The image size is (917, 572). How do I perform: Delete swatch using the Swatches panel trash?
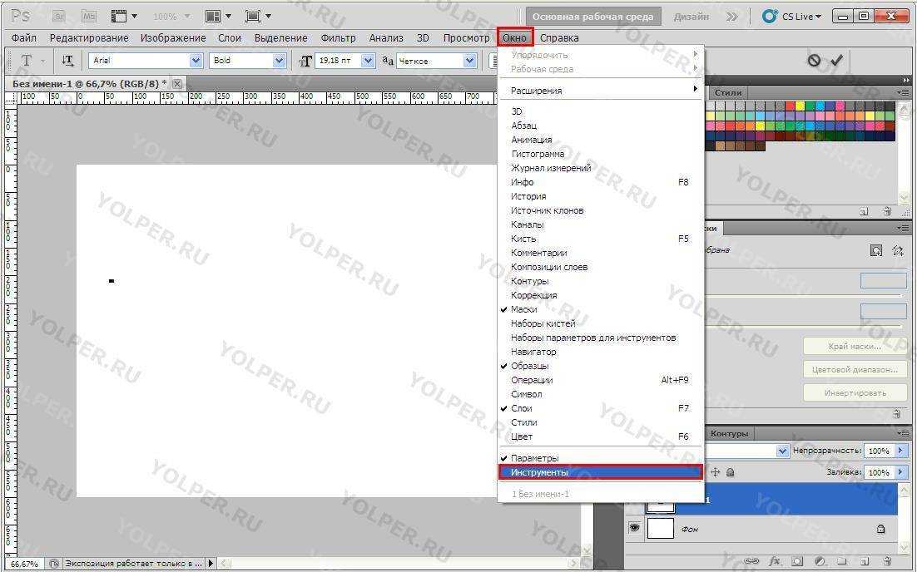(x=887, y=211)
